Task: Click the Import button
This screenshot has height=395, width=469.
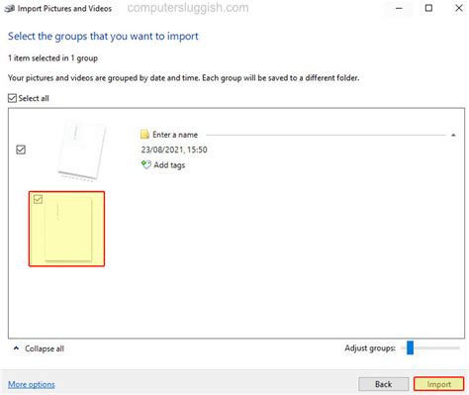Action: (438, 384)
